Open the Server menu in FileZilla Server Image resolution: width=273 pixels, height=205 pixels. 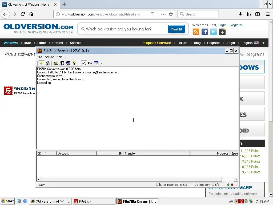pos(49,57)
